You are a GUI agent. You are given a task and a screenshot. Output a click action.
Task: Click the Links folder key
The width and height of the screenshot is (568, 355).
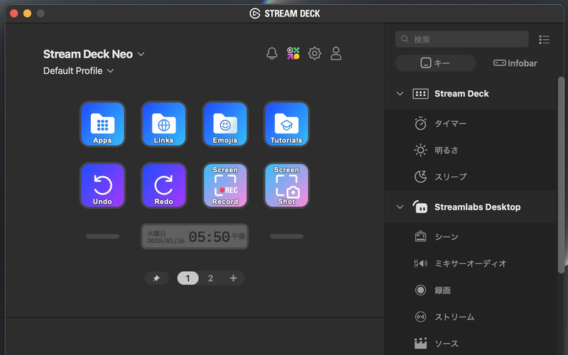163,124
